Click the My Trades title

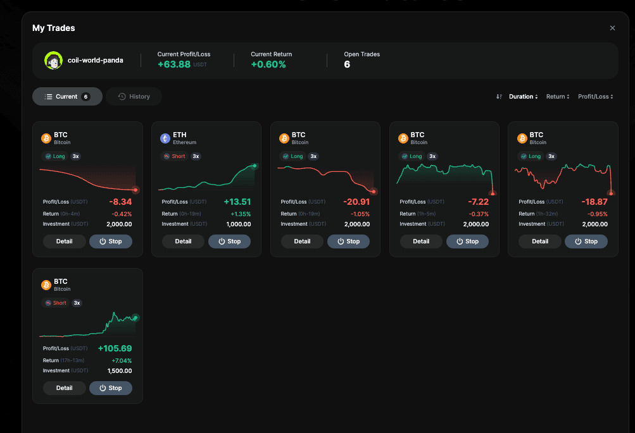point(54,28)
